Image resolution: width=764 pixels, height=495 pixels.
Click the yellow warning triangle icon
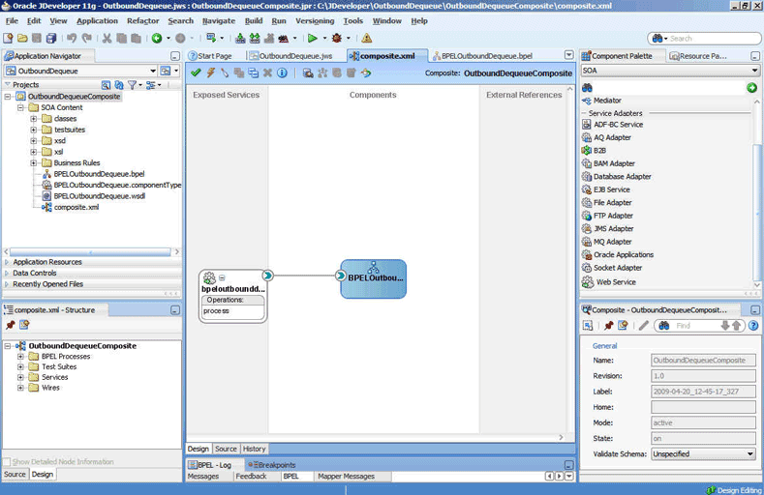point(367,38)
